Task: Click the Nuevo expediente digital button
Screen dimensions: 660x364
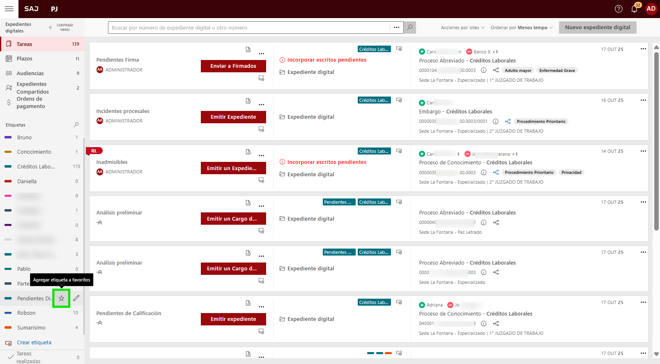Action: tap(597, 28)
